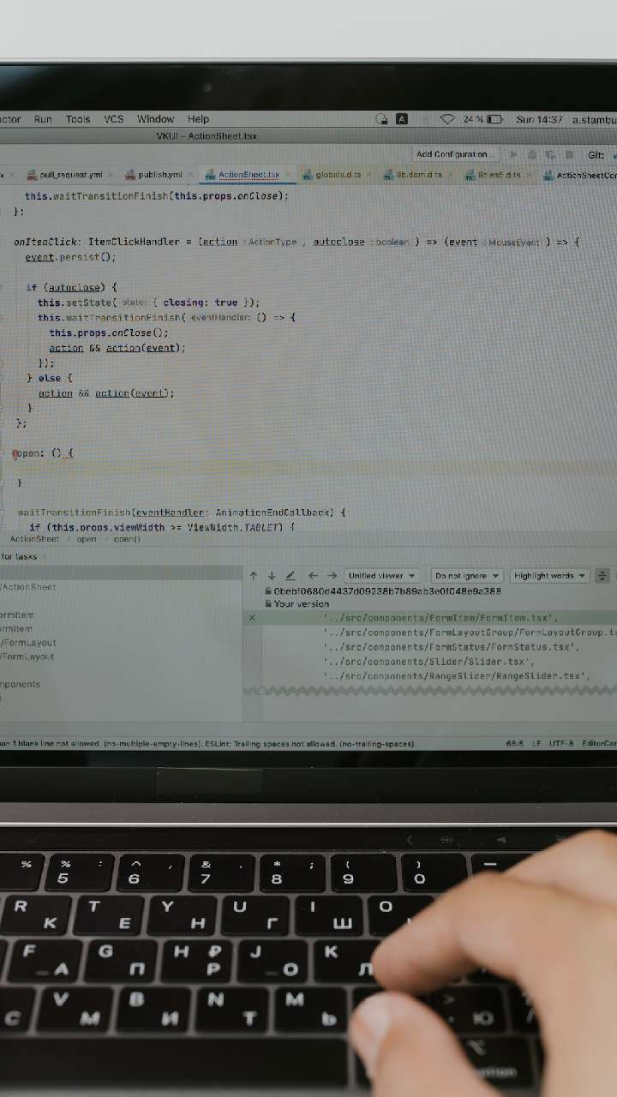The width and height of the screenshot is (617, 1097).
Task: Open the Unified viewer dropdown
Action: 381,576
